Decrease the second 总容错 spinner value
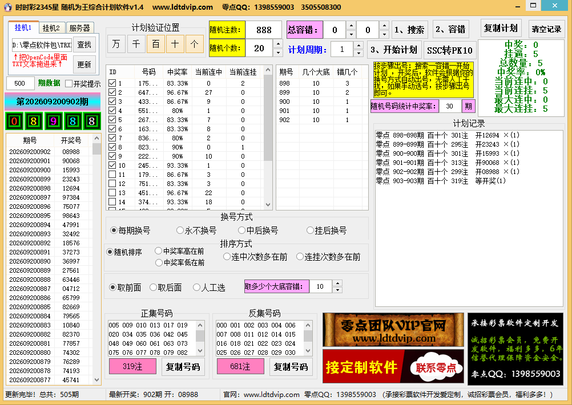This screenshot has width=572, height=405. [x=384, y=34]
